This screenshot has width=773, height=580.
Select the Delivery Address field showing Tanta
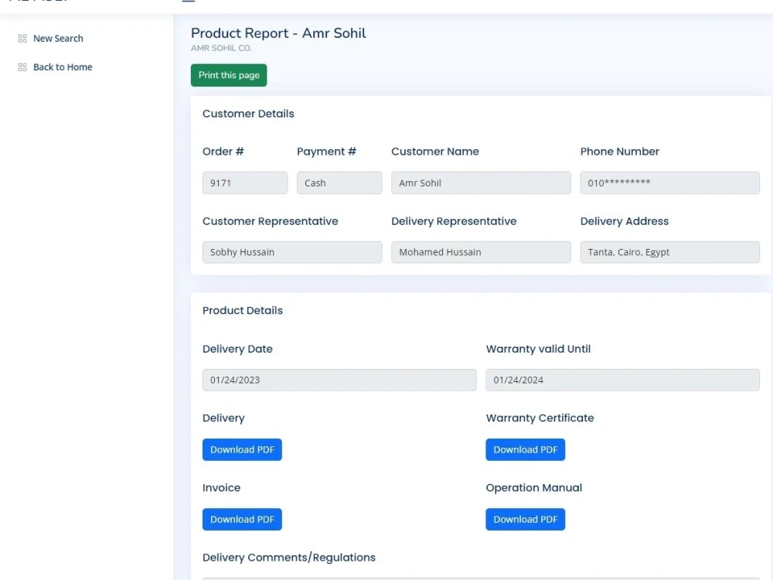(669, 252)
